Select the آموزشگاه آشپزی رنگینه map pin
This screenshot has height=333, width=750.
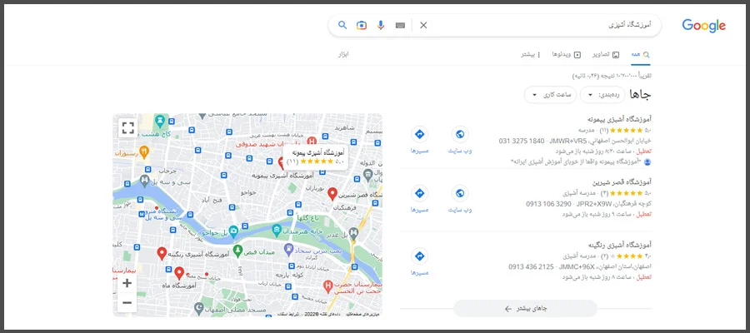coord(162,253)
